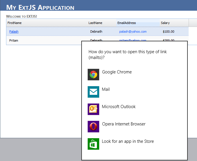Open the pritam@yahoo.com email link
Image resolution: width=197 pixels, height=161 pixels.
tap(133, 40)
